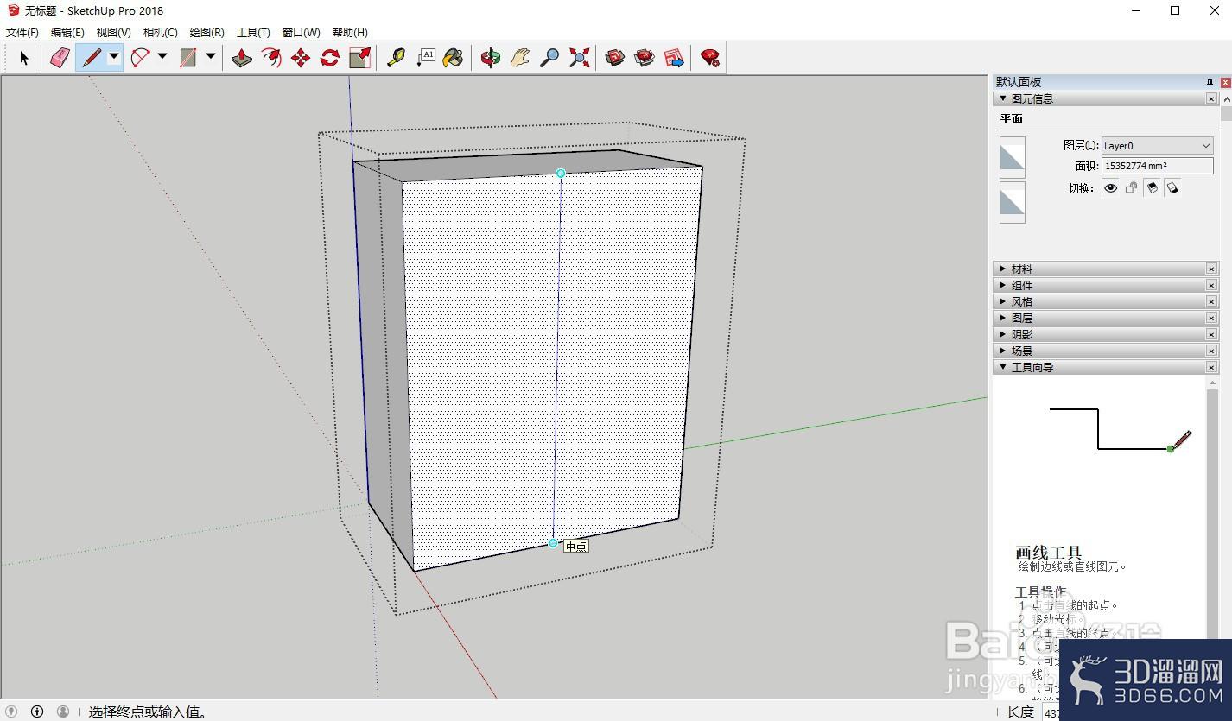Image resolution: width=1232 pixels, height=721 pixels.
Task: Select the Eraser tool in toolbar
Action: coord(60,58)
